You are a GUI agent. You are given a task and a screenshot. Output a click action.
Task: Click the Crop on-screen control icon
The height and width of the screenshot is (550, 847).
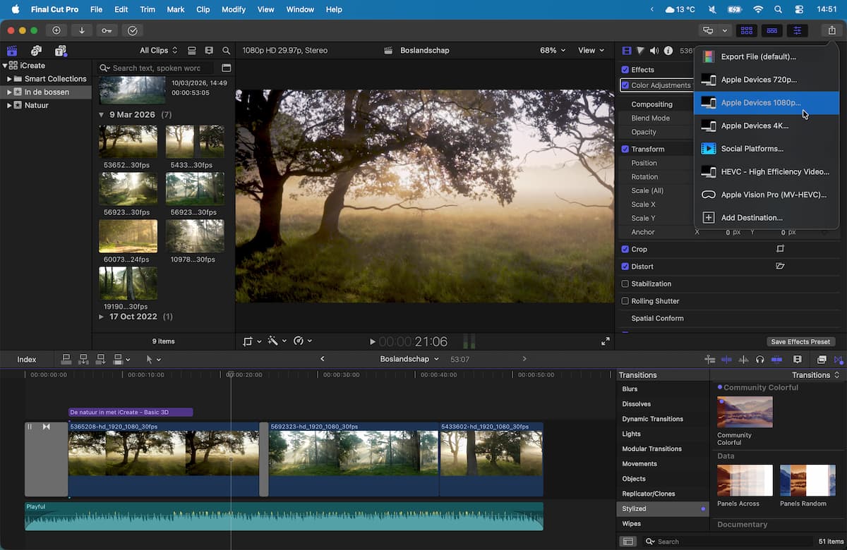point(780,249)
